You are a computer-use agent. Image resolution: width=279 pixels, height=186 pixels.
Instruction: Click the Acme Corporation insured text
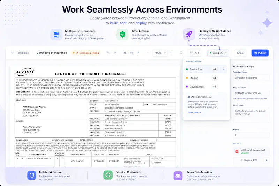coord(32,127)
